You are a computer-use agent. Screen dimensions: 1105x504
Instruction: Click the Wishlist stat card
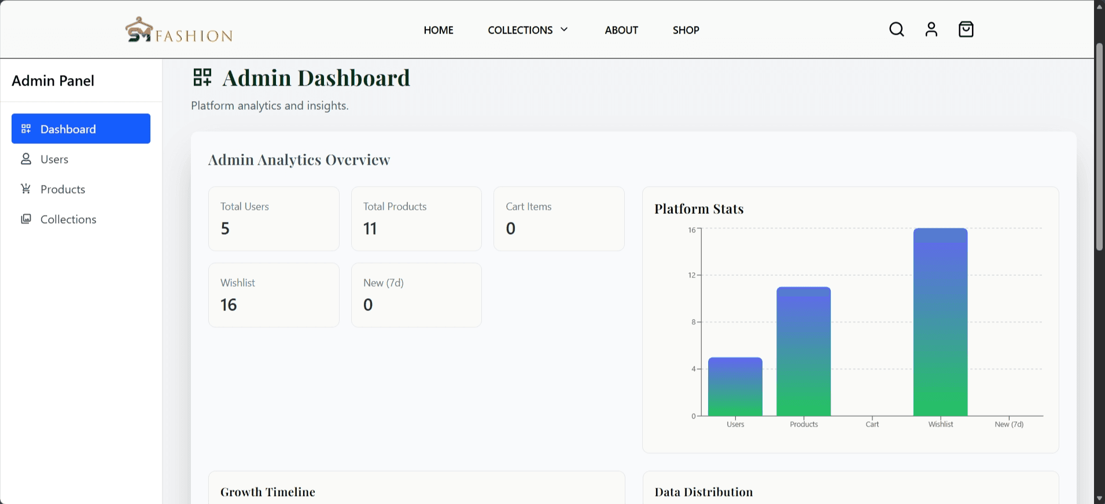[x=274, y=295]
